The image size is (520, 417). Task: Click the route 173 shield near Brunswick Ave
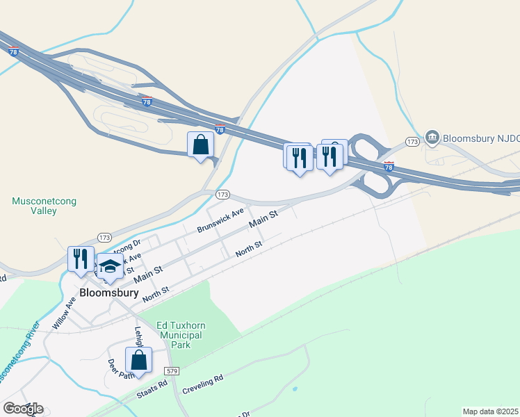coord(222,194)
